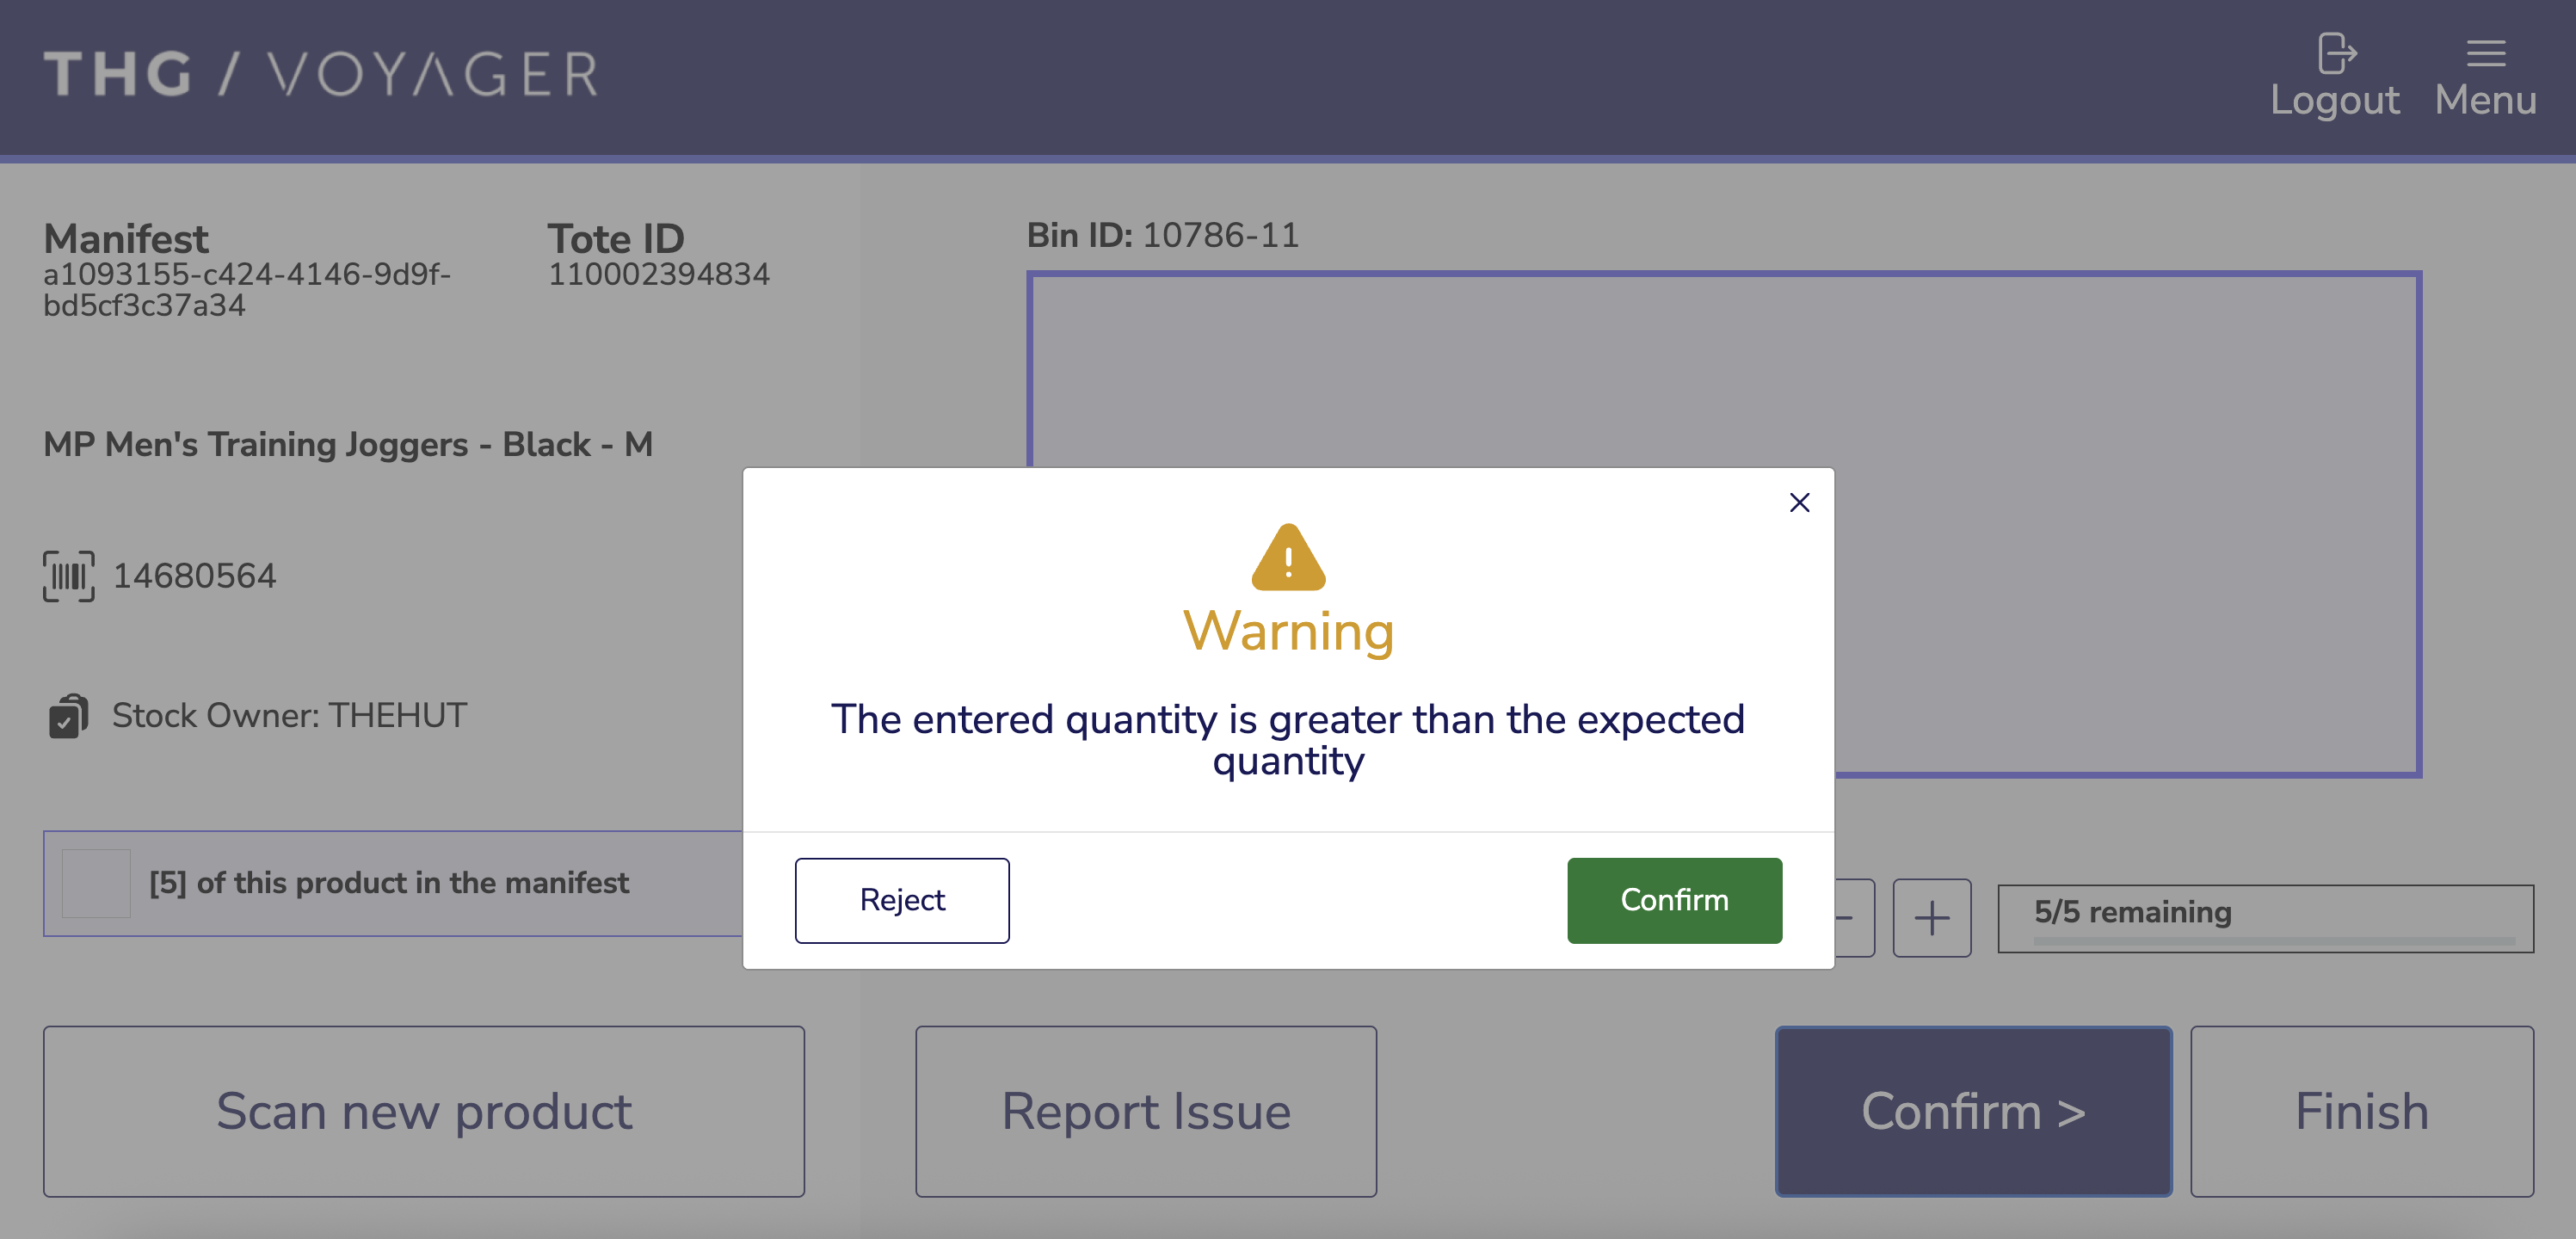Click the Logout icon in header
This screenshot has height=1239, width=2576.
coord(2336,54)
